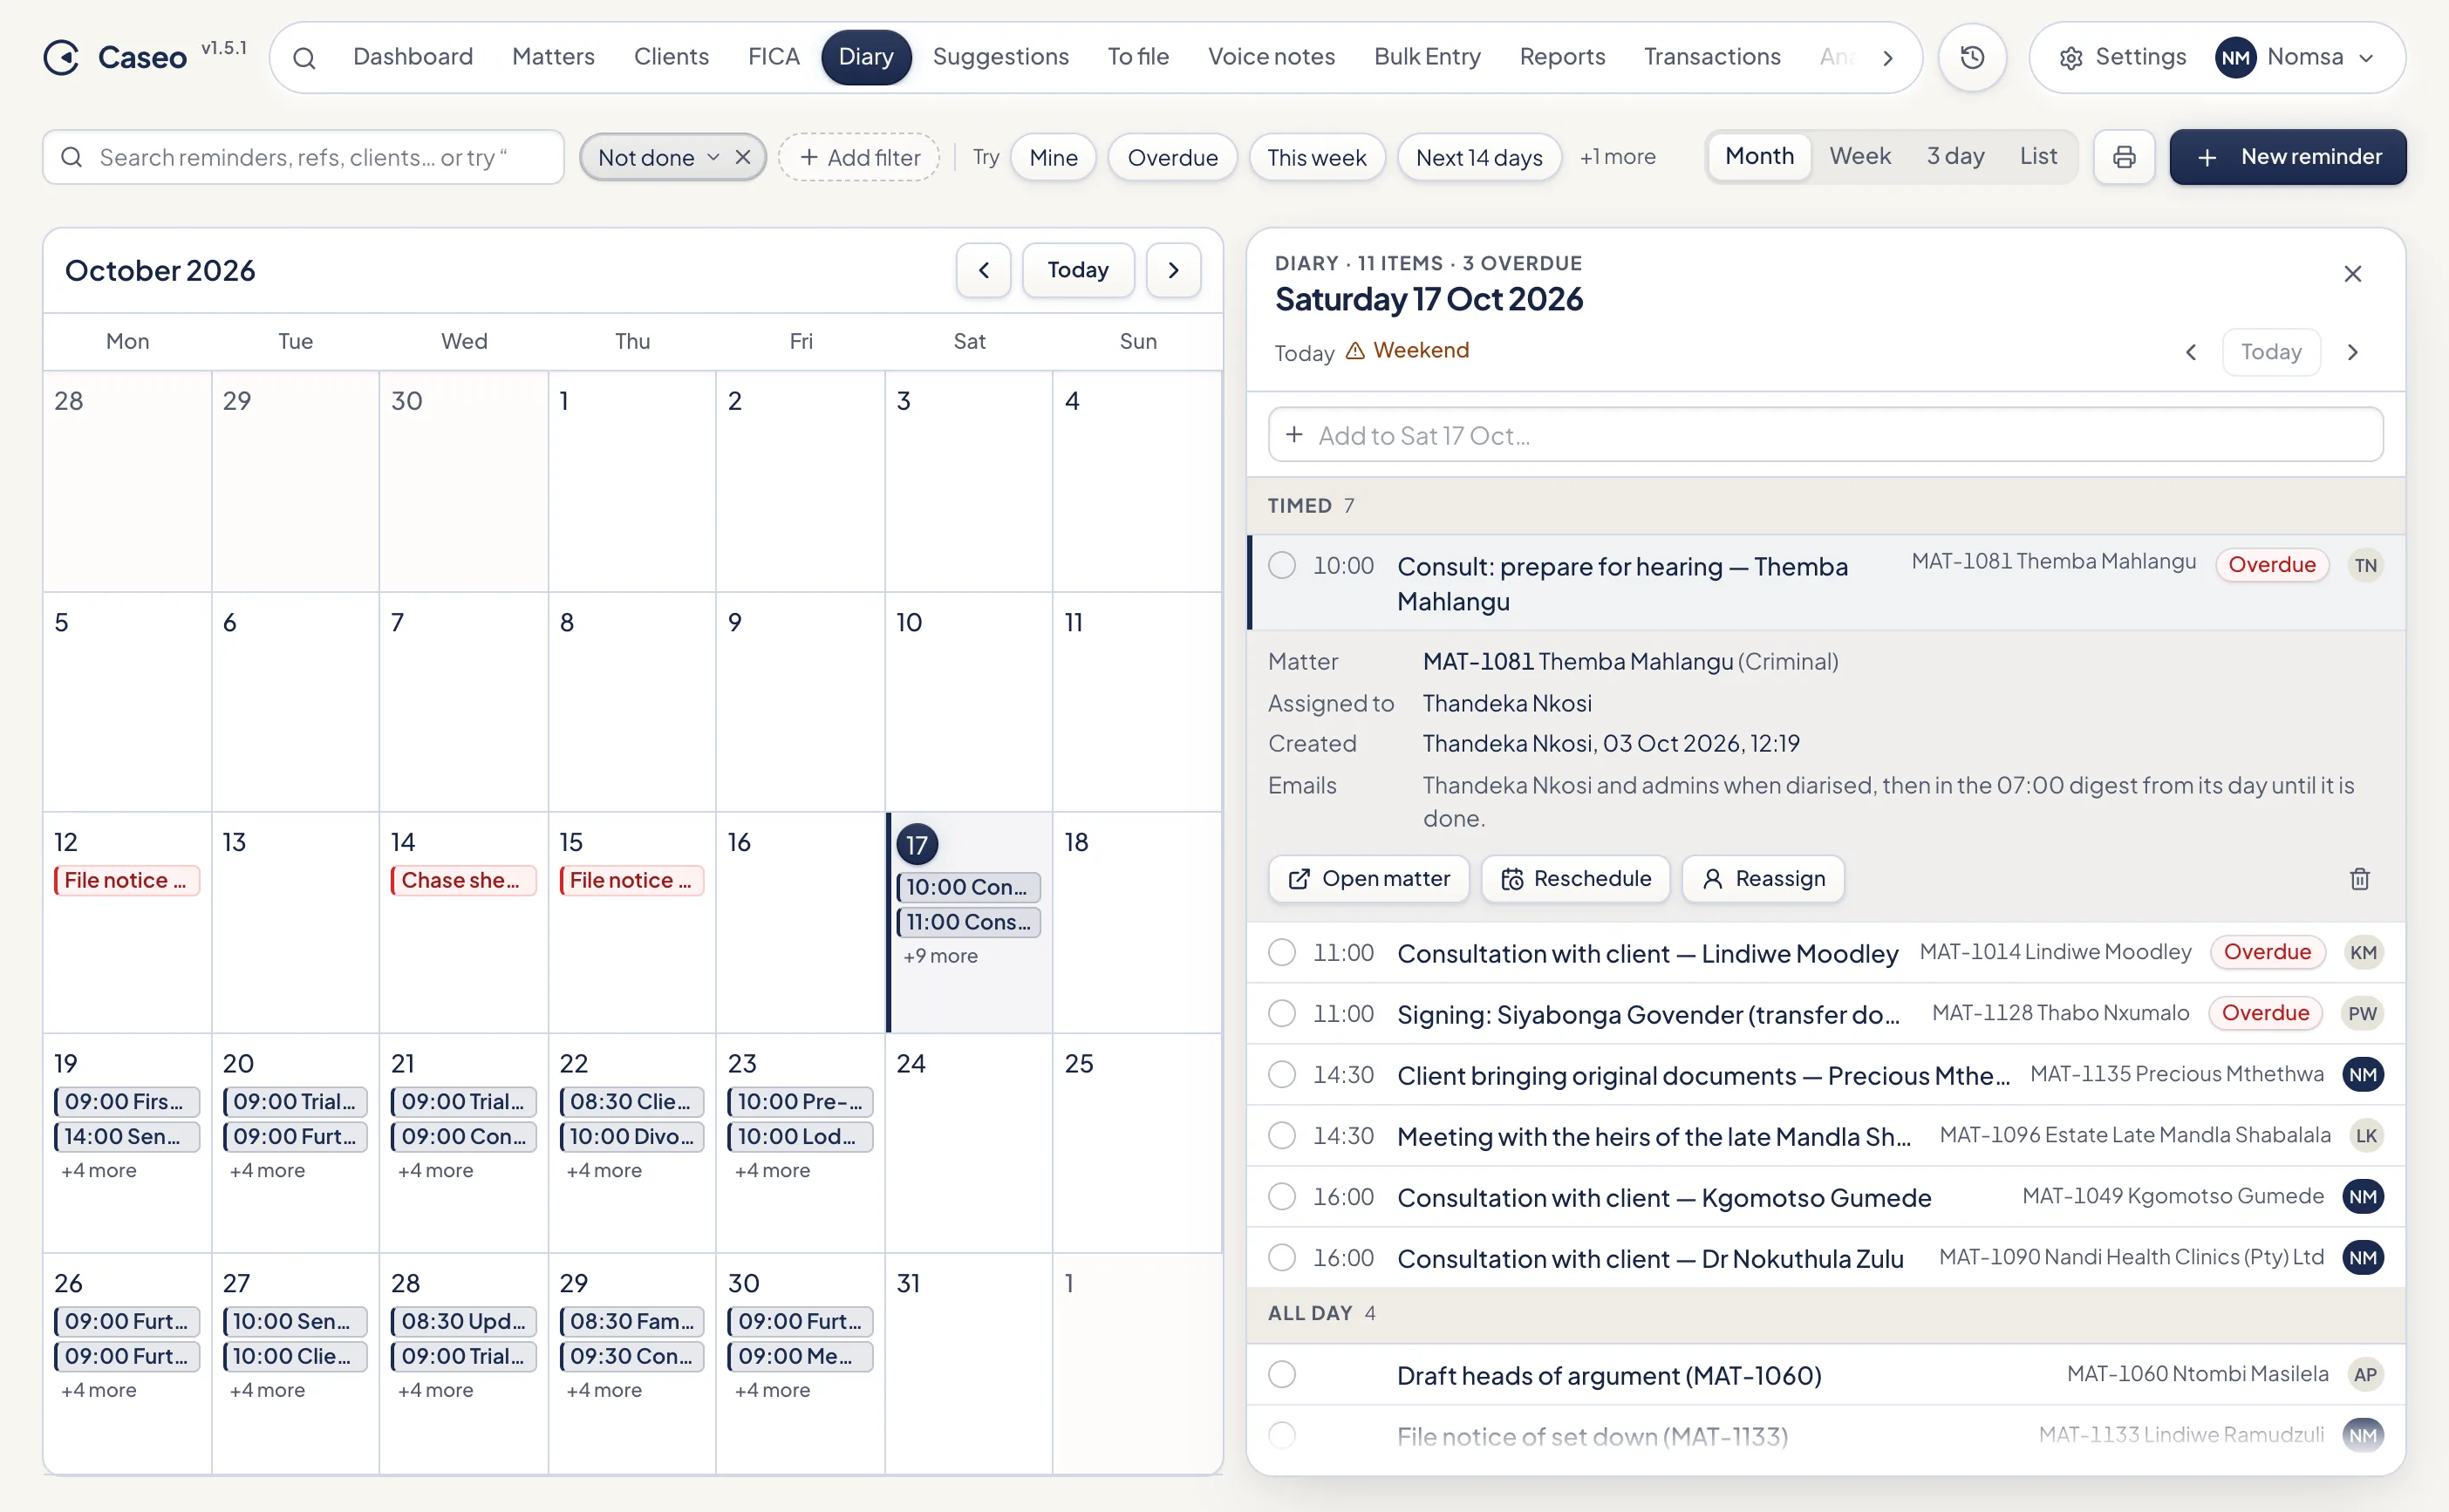Click Add to Sat 17 Oct input
The width and height of the screenshot is (2449, 1512).
point(1826,435)
